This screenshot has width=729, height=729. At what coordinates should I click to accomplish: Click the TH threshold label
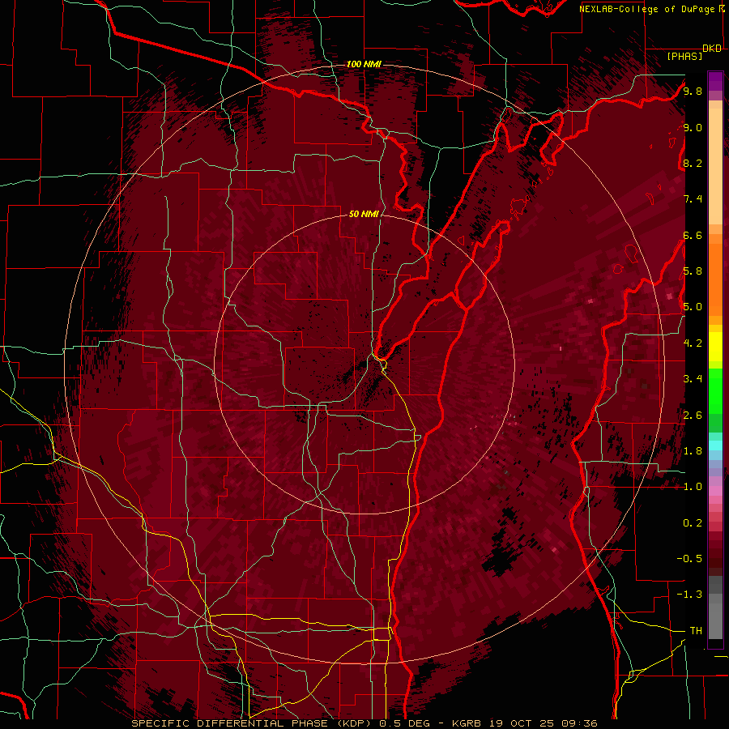(x=696, y=631)
